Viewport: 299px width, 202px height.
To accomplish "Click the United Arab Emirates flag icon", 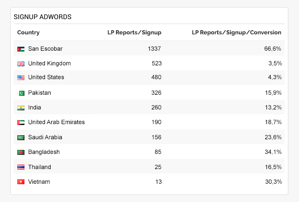I will tap(21, 122).
